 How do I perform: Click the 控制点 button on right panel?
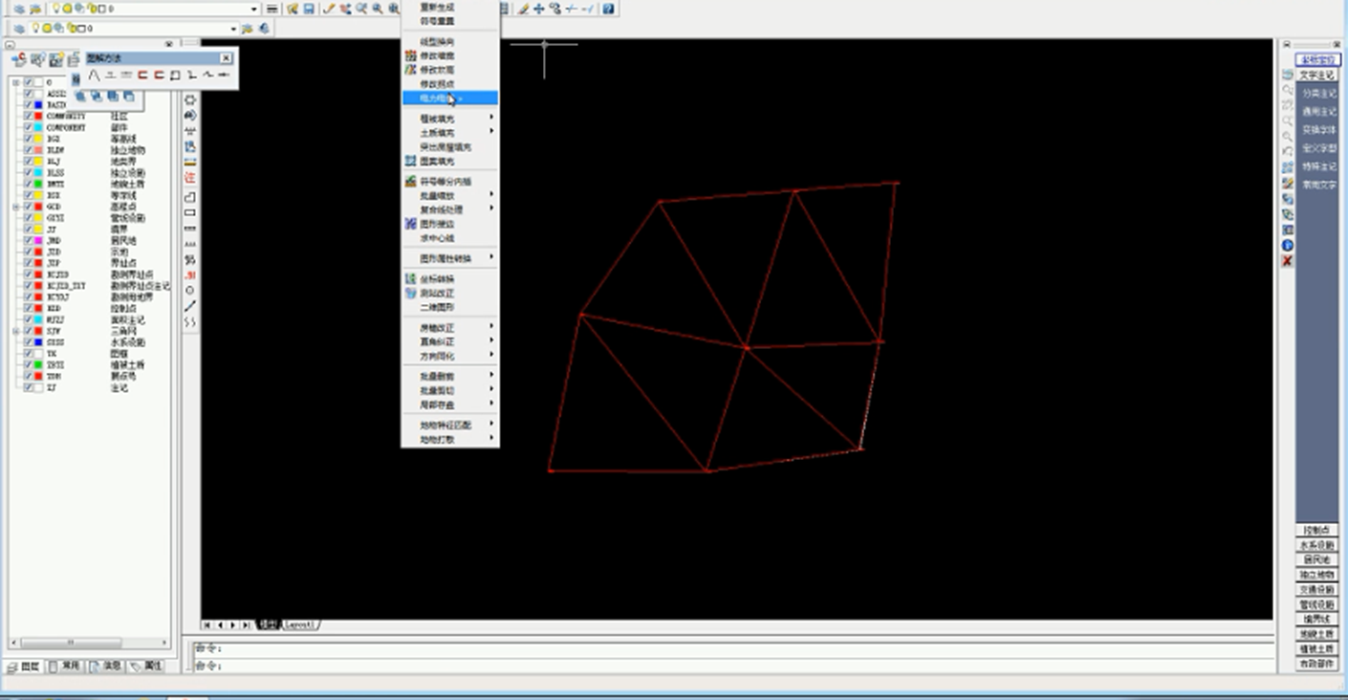(x=1316, y=530)
